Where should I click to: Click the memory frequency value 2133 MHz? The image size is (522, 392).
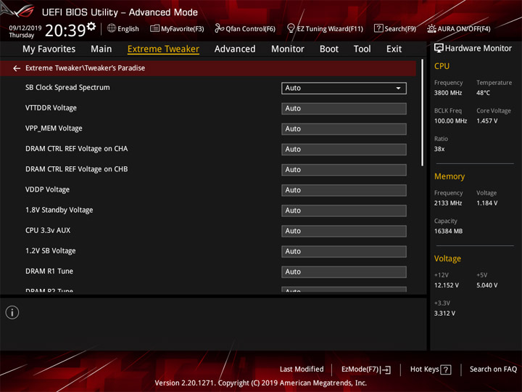click(448, 203)
